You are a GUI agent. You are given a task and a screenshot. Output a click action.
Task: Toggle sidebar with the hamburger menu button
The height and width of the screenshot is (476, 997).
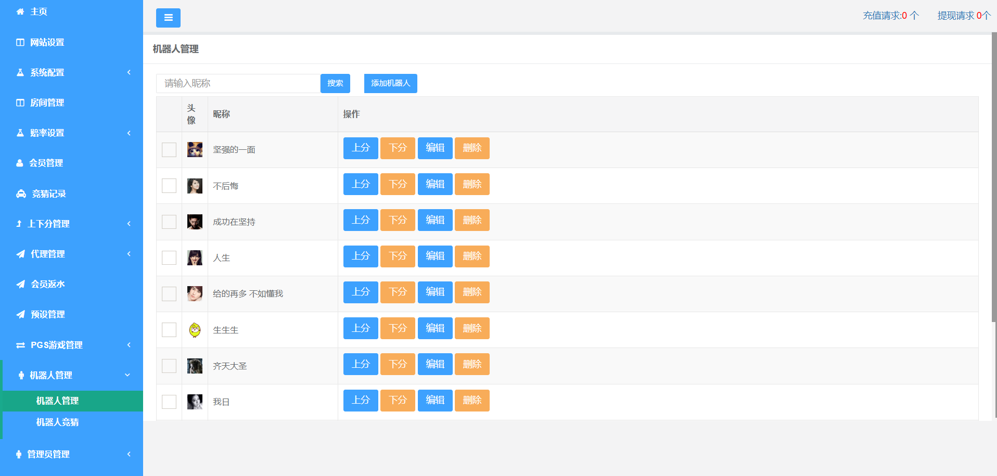pos(168,18)
